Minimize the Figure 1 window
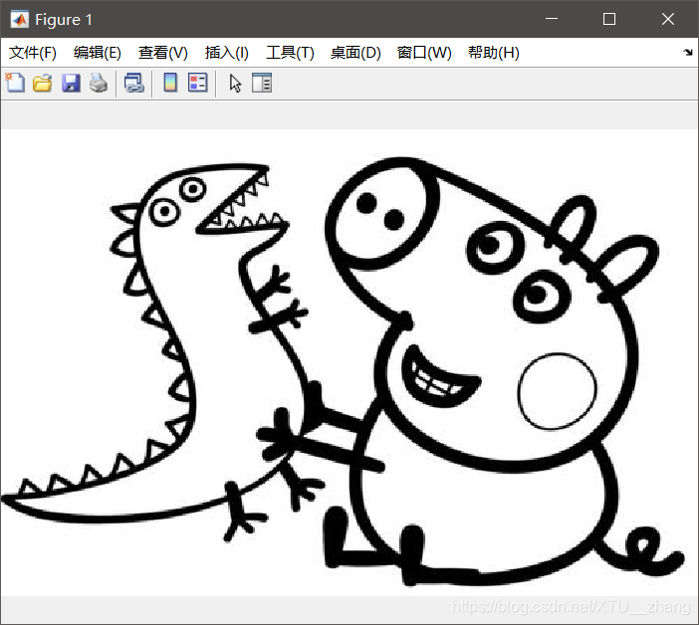This screenshot has width=699, height=625. point(552,19)
